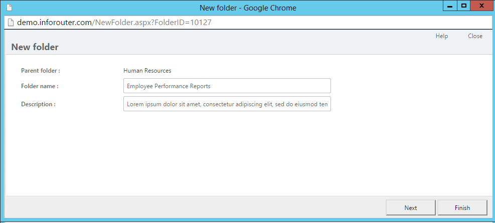Maximize the Chrome window
The image size is (495, 223).
[x=463, y=6]
